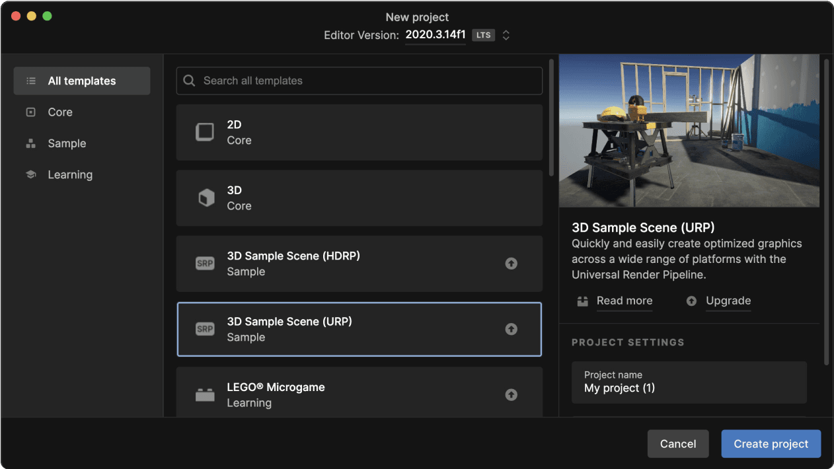Click the 2D template square icon
Viewport: 834px width, 469px height.
pyautogui.click(x=205, y=132)
